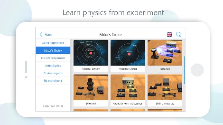Image resolution: width=223 pixels, height=125 pixels.
Task: Open the Solenoid experiment thumbnail
Action: [x=91, y=87]
